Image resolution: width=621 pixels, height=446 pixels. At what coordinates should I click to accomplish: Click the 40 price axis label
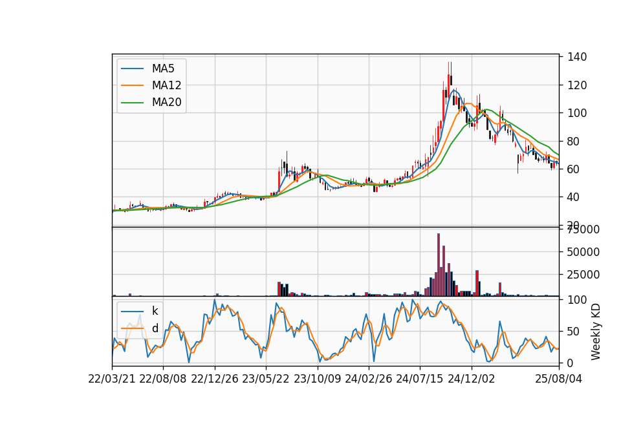coord(574,197)
